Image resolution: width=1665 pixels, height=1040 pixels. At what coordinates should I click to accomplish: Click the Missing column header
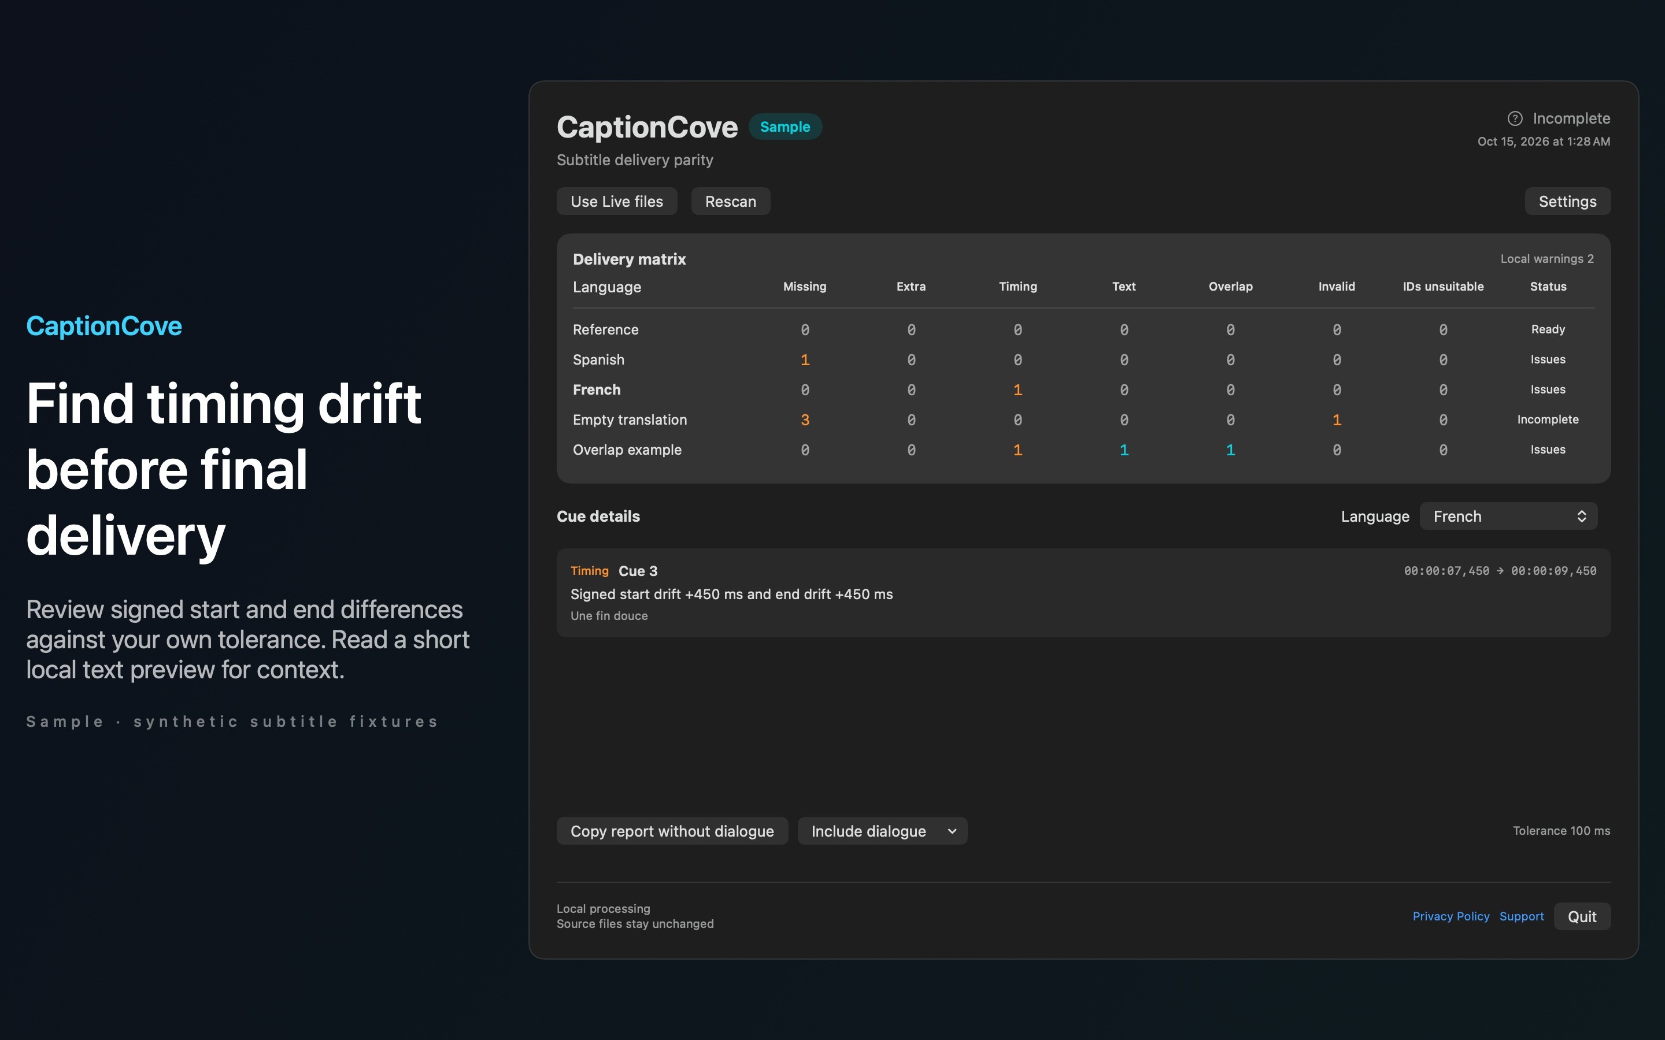pyautogui.click(x=804, y=286)
